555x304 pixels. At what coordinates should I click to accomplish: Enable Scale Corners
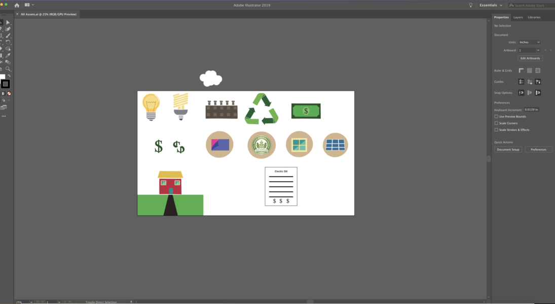[496, 123]
